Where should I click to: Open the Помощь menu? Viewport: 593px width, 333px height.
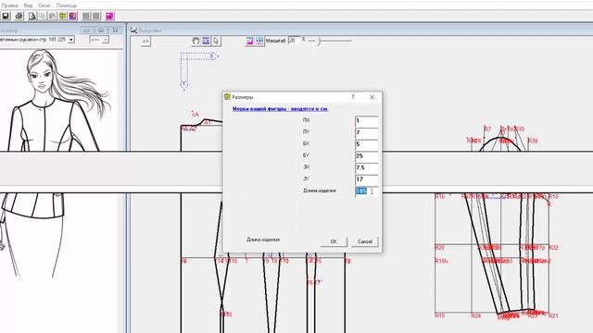(66, 6)
